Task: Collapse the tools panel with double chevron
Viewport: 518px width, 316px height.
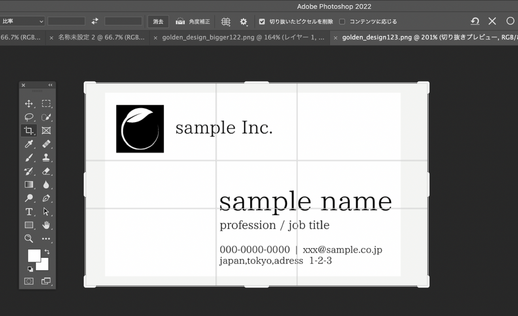Action: pos(50,85)
